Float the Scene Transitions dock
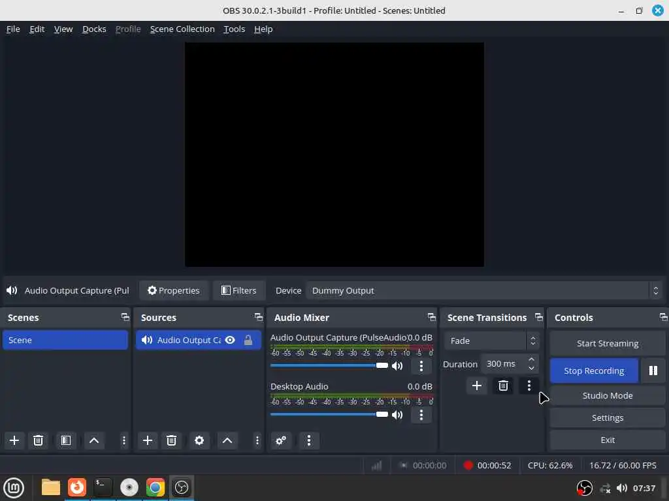The width and height of the screenshot is (669, 501). coord(539,317)
